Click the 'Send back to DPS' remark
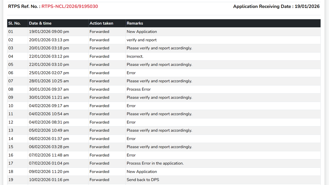Image resolution: width=329 pixels, height=185 pixels. tap(143, 180)
